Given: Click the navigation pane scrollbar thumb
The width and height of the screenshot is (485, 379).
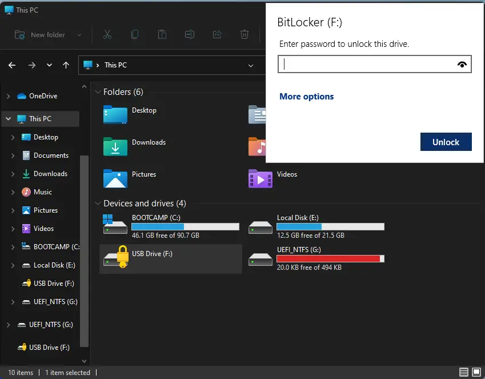Looking at the screenshot, I should (84, 251).
